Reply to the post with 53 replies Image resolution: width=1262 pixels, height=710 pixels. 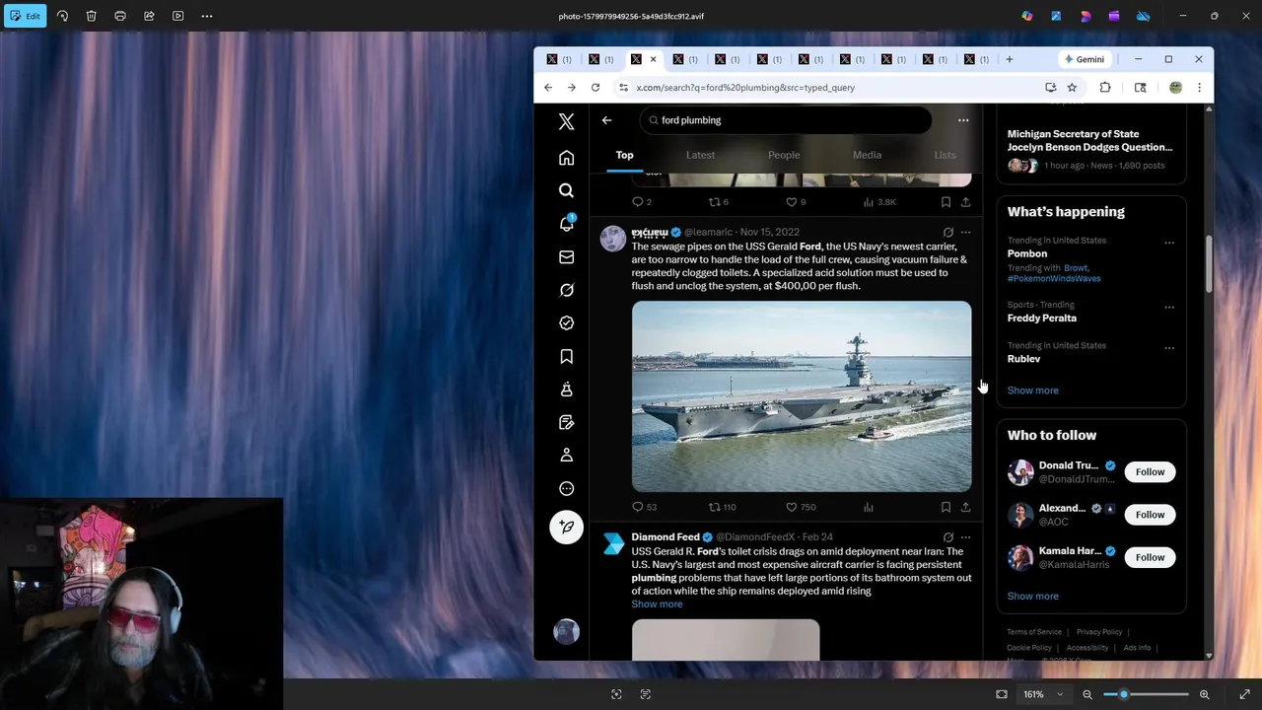click(644, 507)
